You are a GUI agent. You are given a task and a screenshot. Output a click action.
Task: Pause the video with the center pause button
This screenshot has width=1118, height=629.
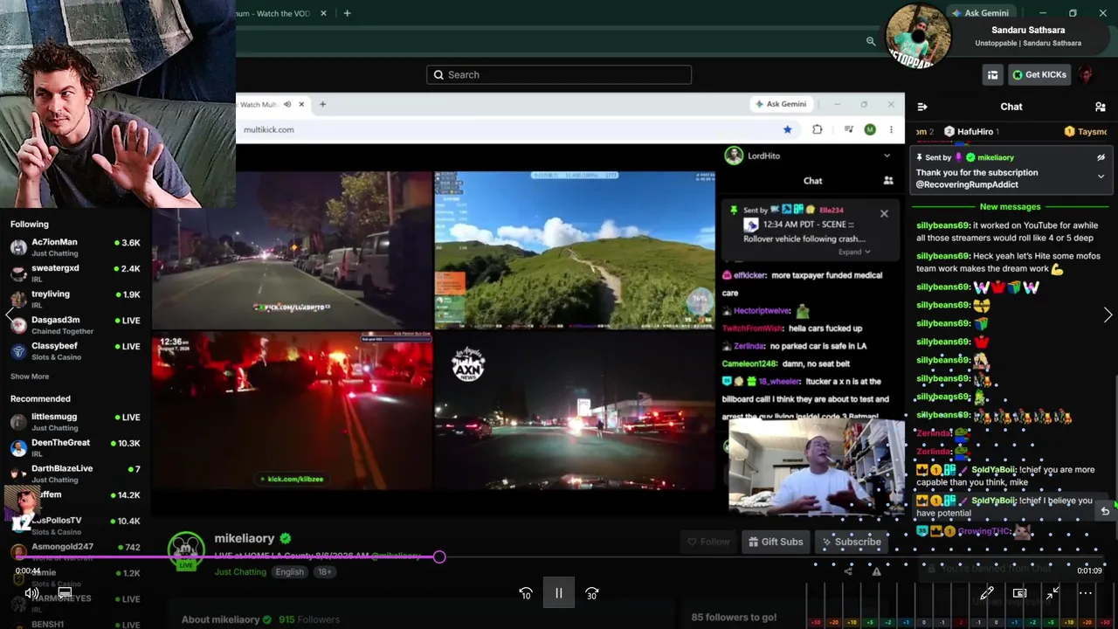(x=559, y=593)
